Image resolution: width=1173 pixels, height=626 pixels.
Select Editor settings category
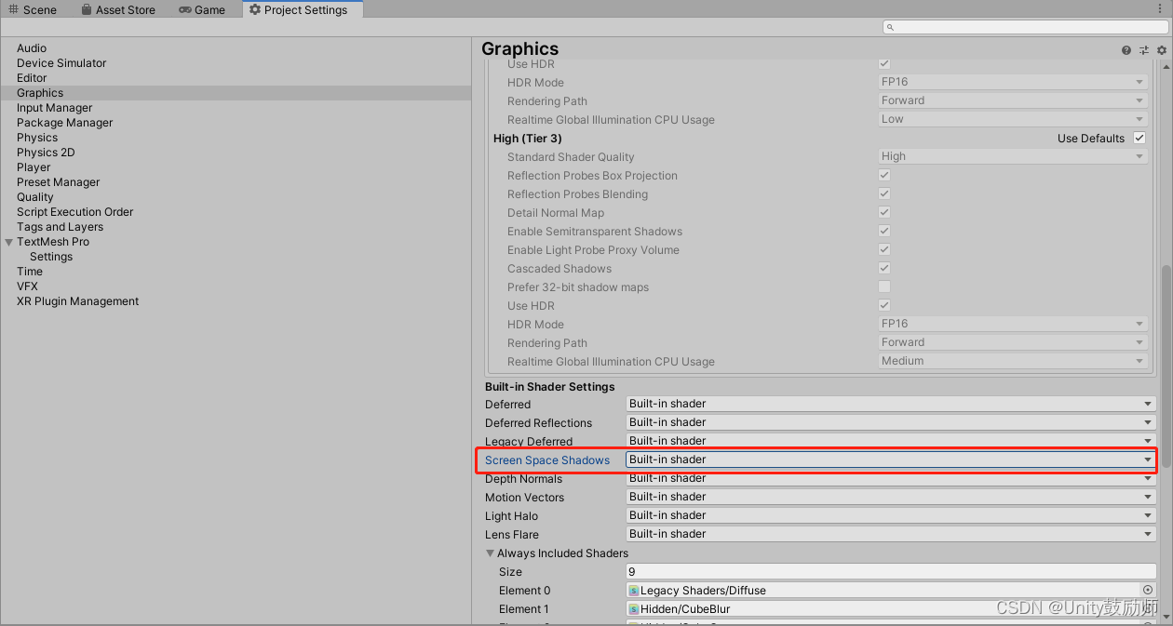32,78
